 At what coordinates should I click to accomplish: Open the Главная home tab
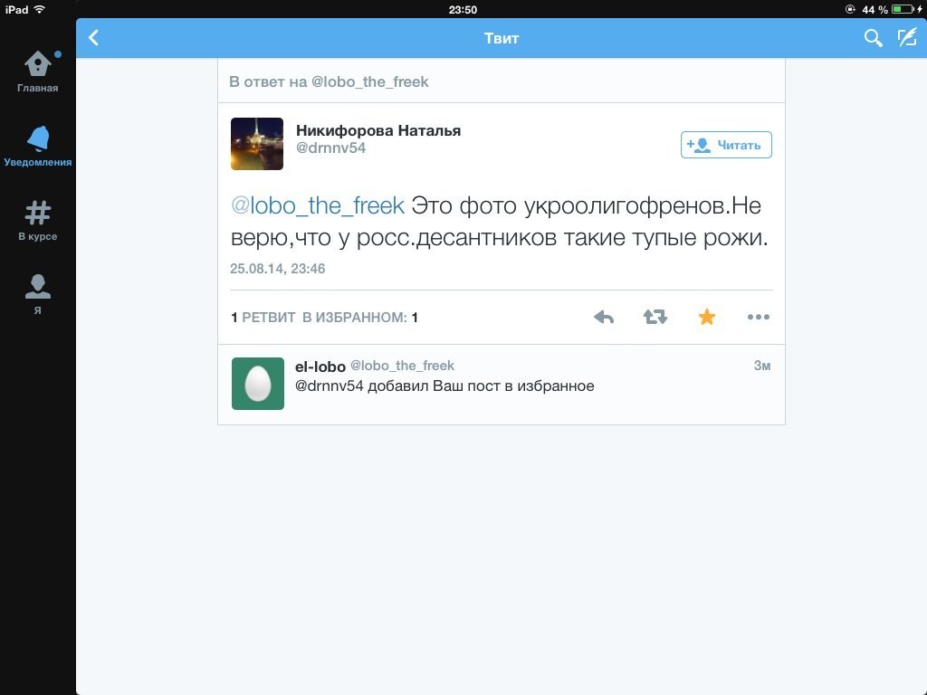pos(37,71)
